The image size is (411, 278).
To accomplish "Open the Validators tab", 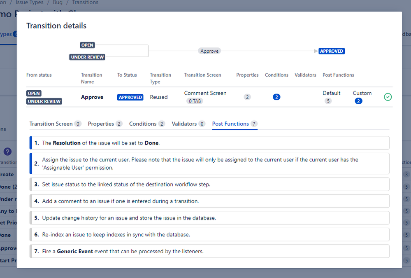I will [x=188, y=124].
